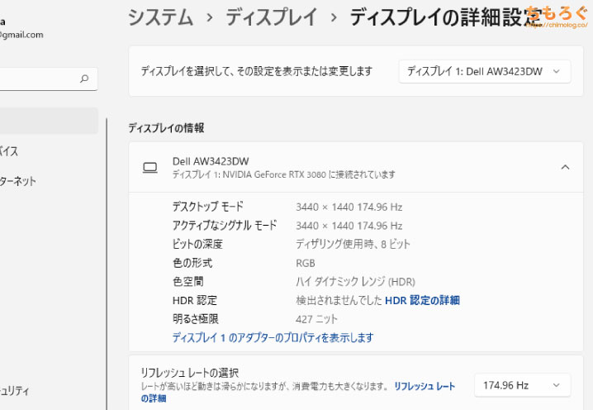Click the search magnifier icon in sidebar

(x=84, y=79)
